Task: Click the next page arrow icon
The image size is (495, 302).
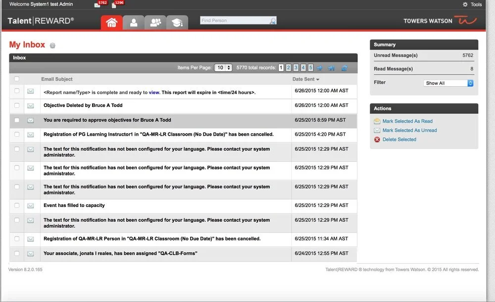Action: coord(319,68)
